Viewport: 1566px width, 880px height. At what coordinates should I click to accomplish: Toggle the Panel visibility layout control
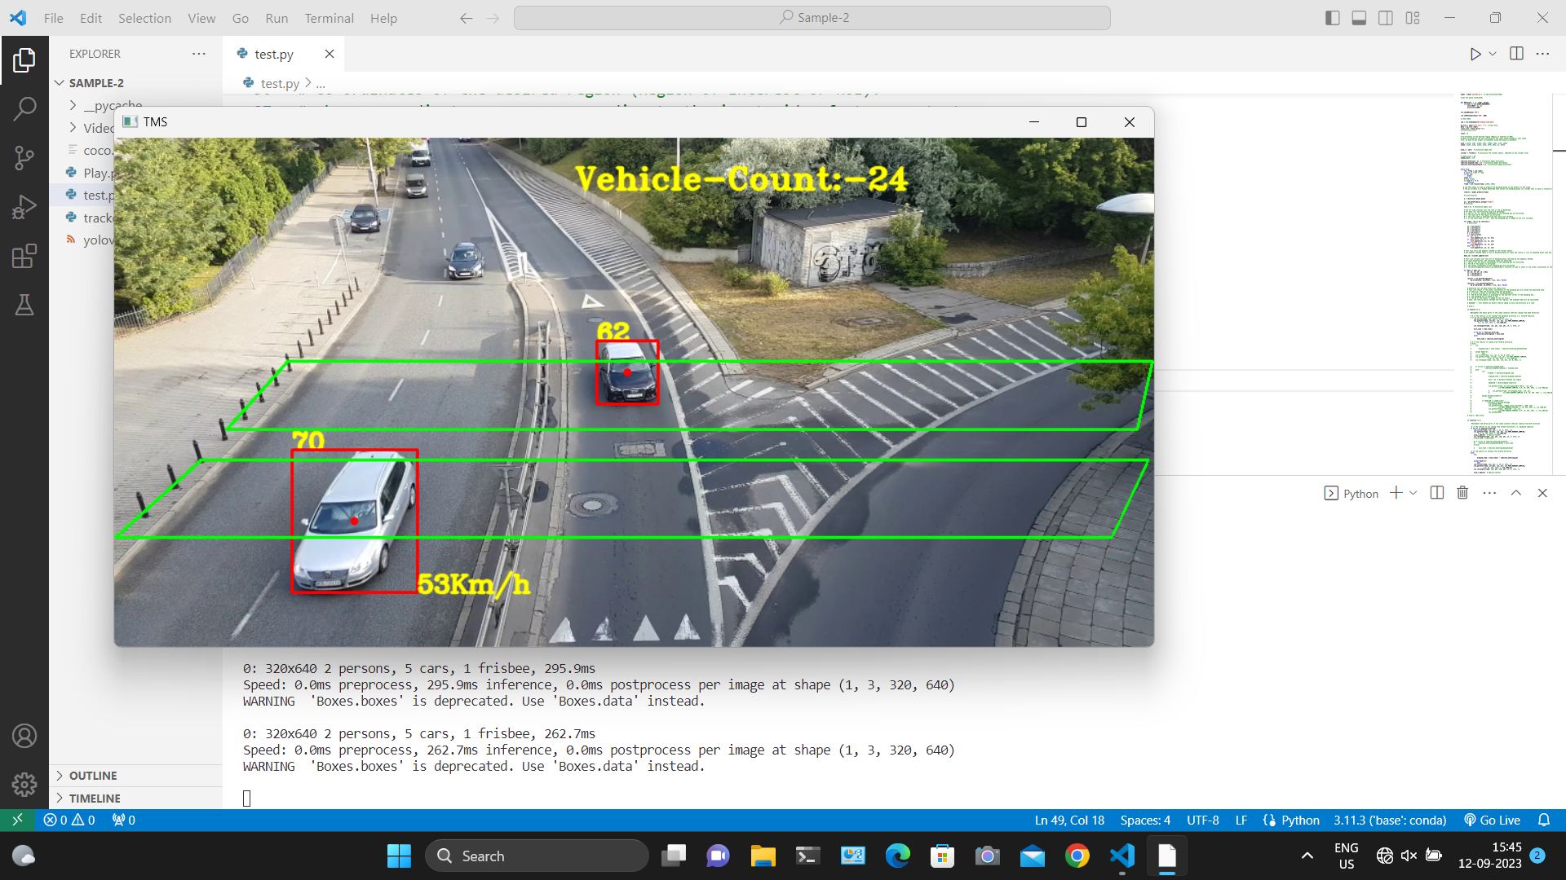(x=1359, y=17)
